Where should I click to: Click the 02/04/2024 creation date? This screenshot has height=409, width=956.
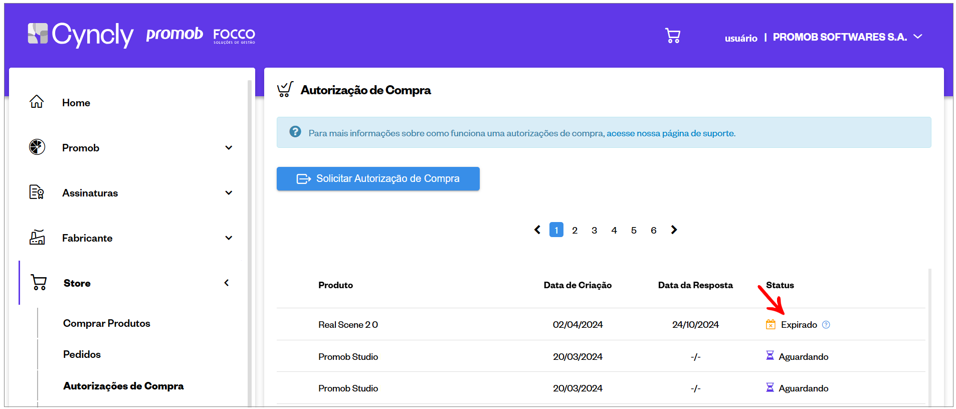click(x=578, y=325)
